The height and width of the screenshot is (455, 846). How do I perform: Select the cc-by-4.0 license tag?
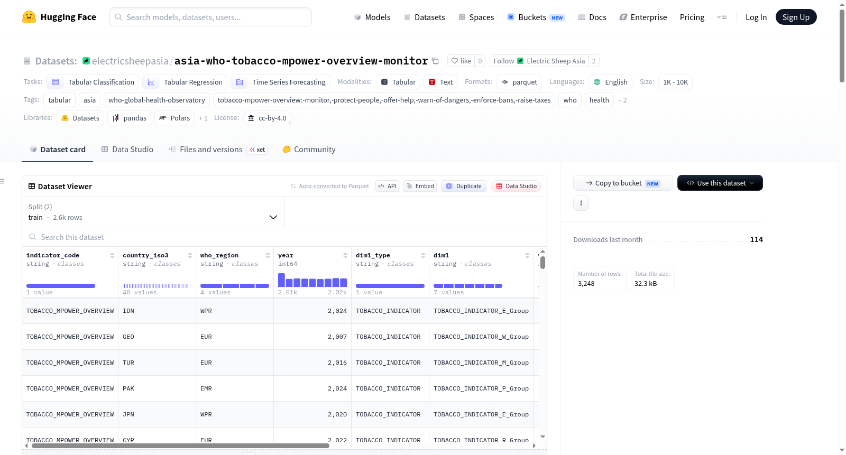(x=268, y=118)
